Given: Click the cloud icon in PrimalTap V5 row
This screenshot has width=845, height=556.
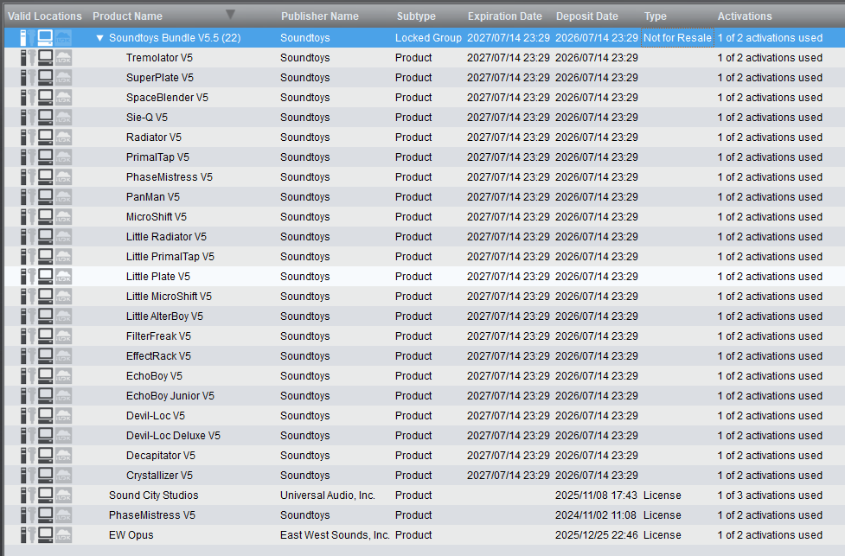Looking at the screenshot, I should (63, 157).
